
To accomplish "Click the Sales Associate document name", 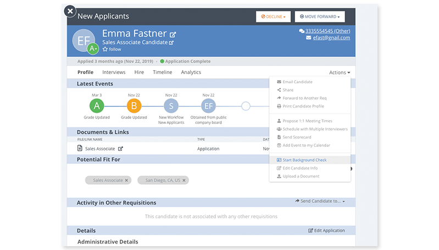I will tap(100, 149).
